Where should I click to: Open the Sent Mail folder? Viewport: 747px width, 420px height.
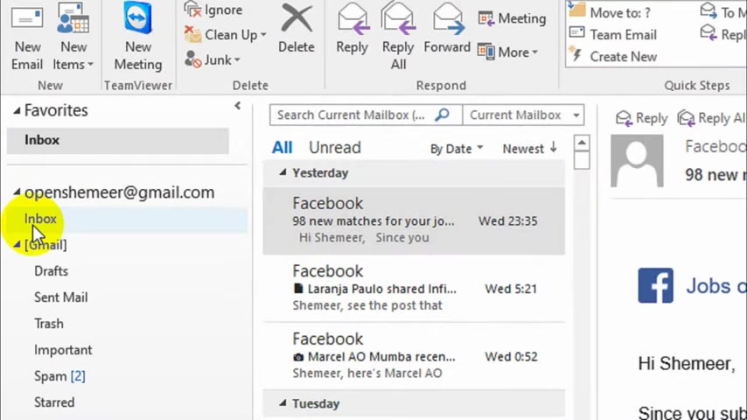coord(60,297)
